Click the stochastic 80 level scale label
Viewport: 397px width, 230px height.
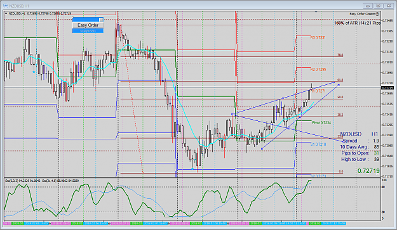(383, 187)
